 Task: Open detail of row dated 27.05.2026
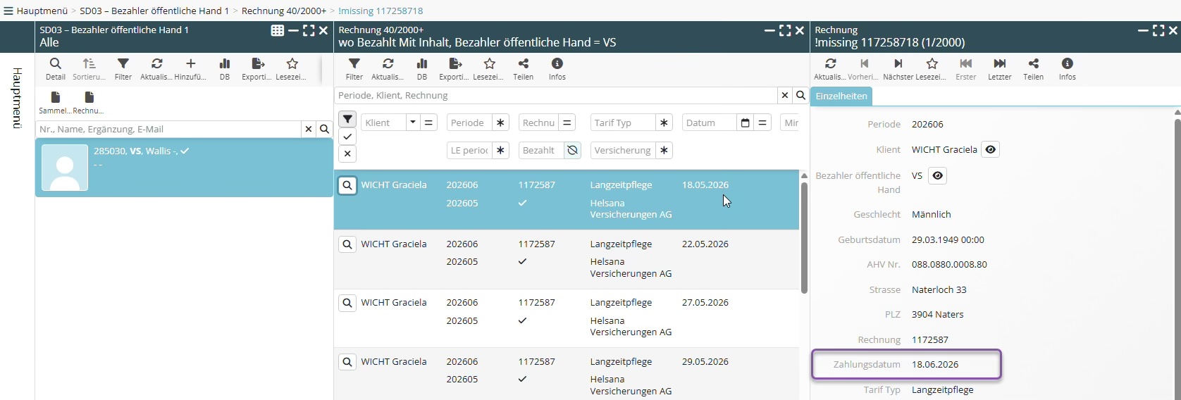coord(347,303)
